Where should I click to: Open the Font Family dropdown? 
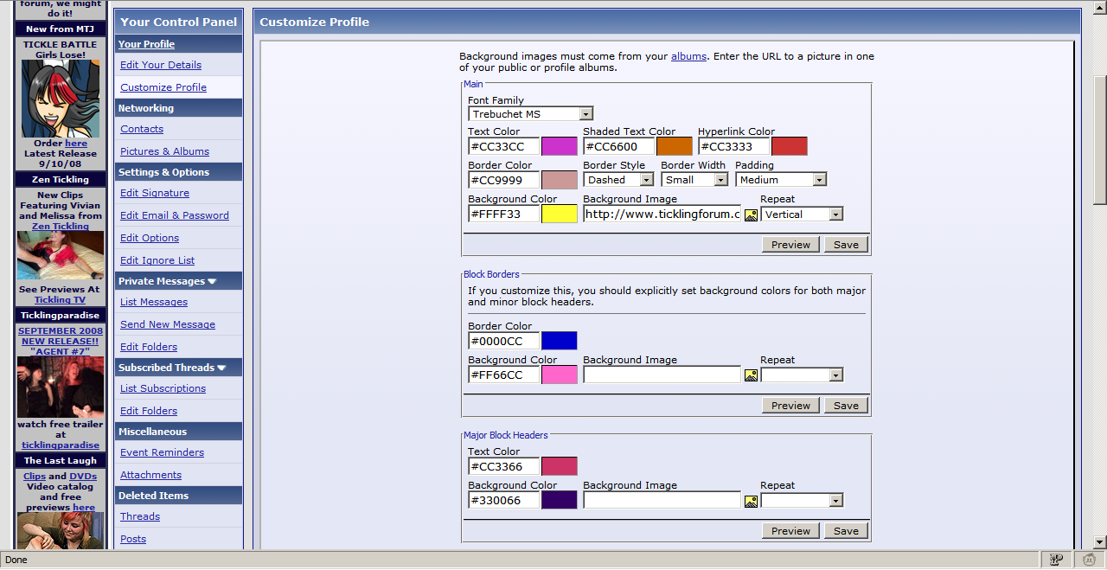(x=586, y=114)
